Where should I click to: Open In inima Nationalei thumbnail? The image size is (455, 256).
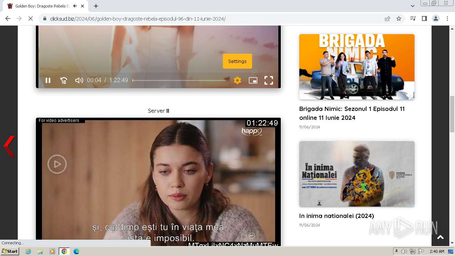357,174
